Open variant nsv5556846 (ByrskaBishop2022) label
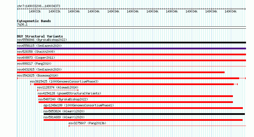The width and height of the screenshot is (254, 137). (x=42, y=40)
